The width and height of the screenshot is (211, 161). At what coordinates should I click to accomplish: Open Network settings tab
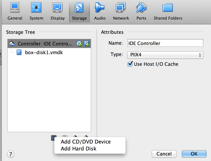pyautogui.click(x=121, y=12)
